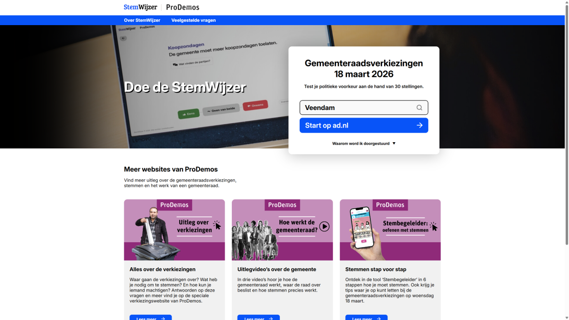This screenshot has width=569, height=320.
Task: Click cursor icon on Stembegeleider banner
Action: point(433,227)
